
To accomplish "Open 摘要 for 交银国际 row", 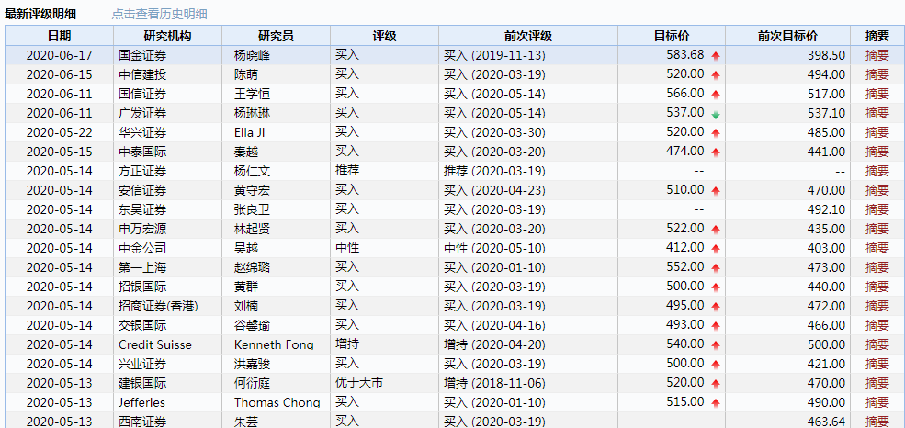I will (x=877, y=326).
